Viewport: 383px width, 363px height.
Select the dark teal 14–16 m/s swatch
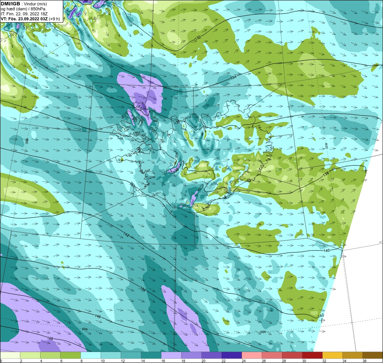(151, 355)
